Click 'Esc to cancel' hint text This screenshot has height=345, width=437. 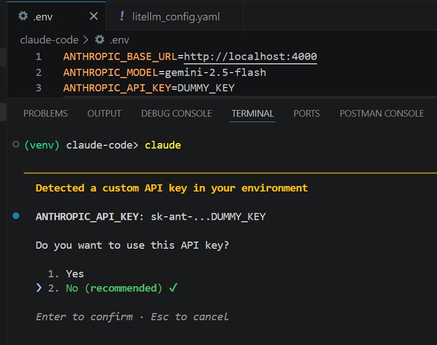(x=190, y=317)
